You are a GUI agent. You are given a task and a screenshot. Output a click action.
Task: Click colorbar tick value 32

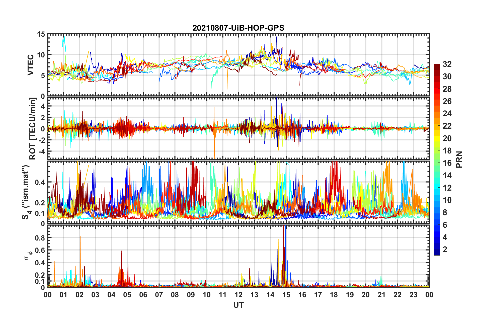pos(447,64)
